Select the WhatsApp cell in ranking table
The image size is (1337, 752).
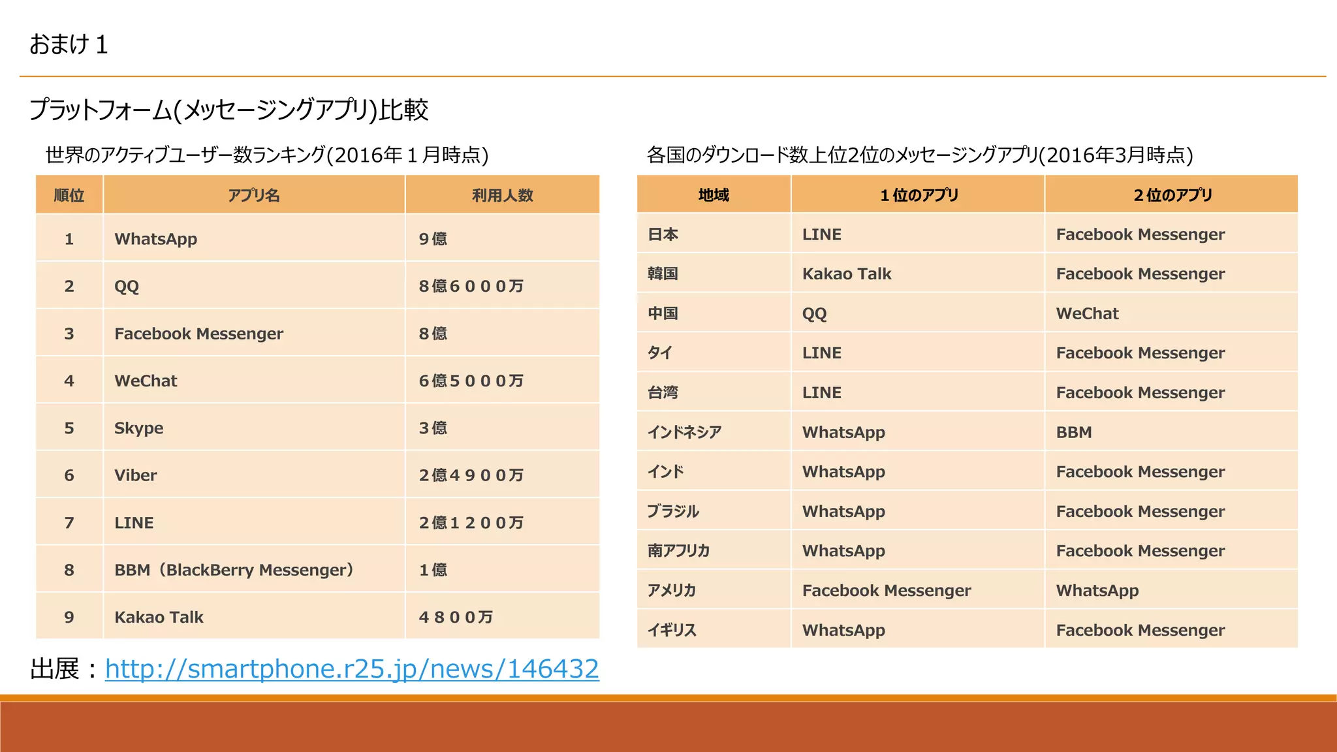pyautogui.click(x=156, y=239)
